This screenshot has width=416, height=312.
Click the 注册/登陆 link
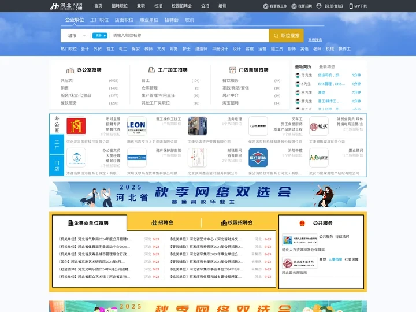pos(334,6)
